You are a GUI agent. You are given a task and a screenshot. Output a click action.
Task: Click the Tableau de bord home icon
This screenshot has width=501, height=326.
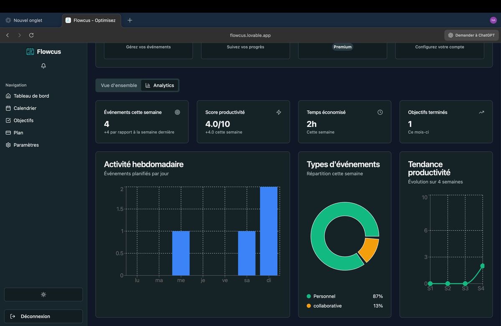[x=8, y=96]
